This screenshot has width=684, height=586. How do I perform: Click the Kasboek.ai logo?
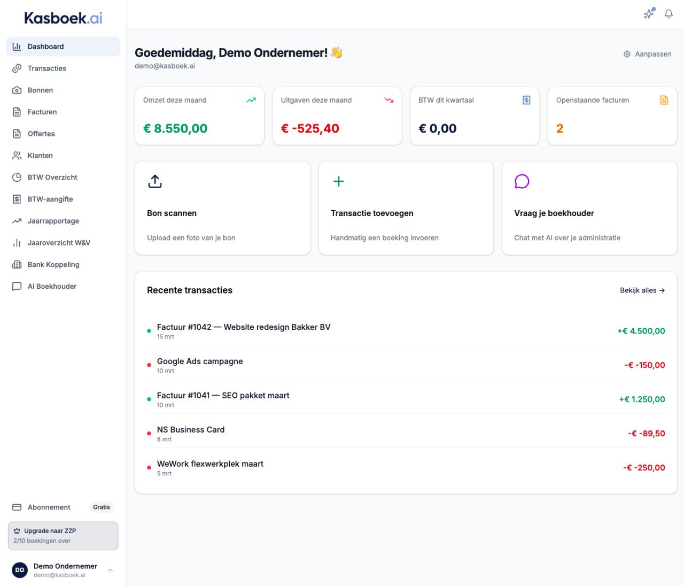click(x=63, y=18)
